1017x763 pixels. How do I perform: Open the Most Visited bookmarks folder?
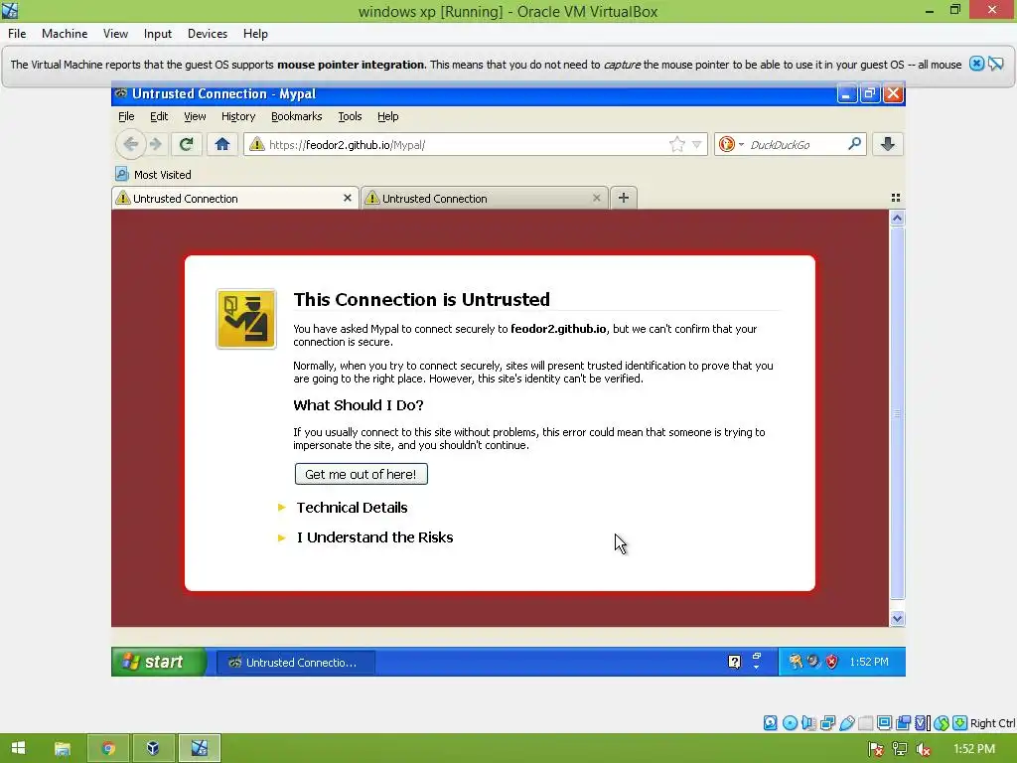click(153, 175)
